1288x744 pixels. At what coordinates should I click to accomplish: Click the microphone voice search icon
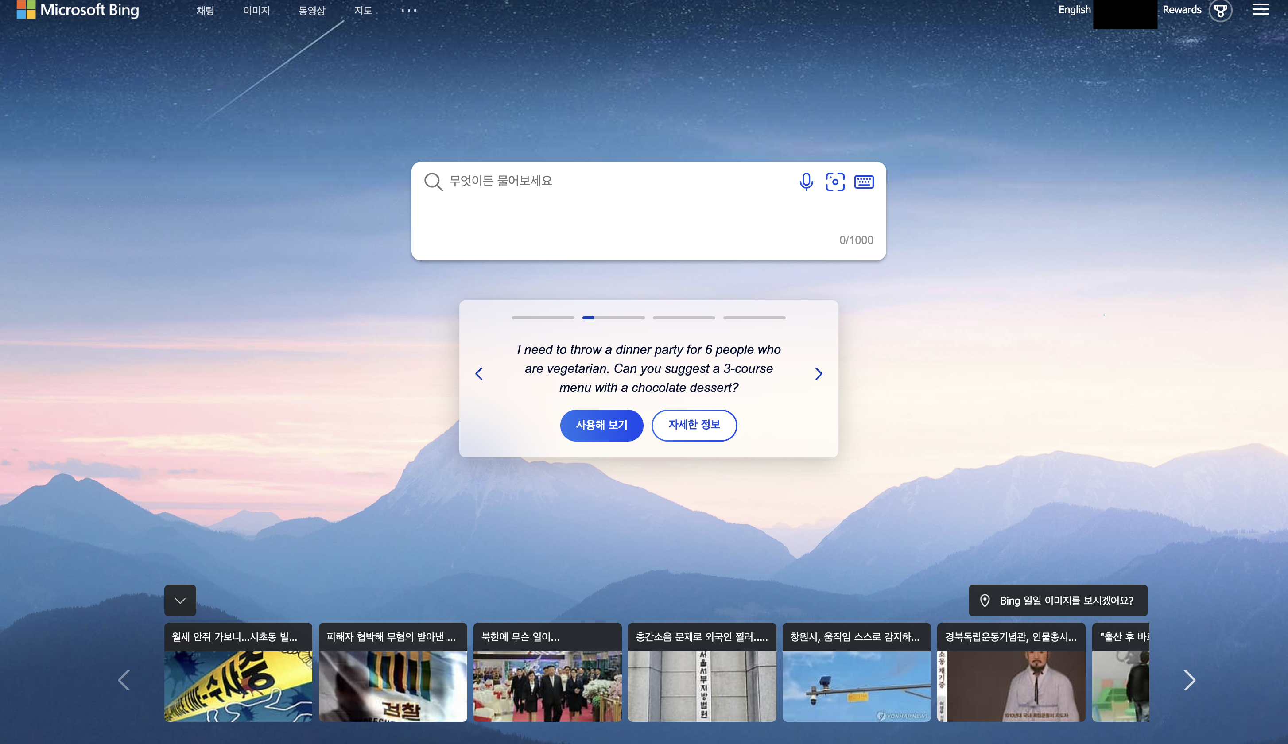tap(806, 182)
